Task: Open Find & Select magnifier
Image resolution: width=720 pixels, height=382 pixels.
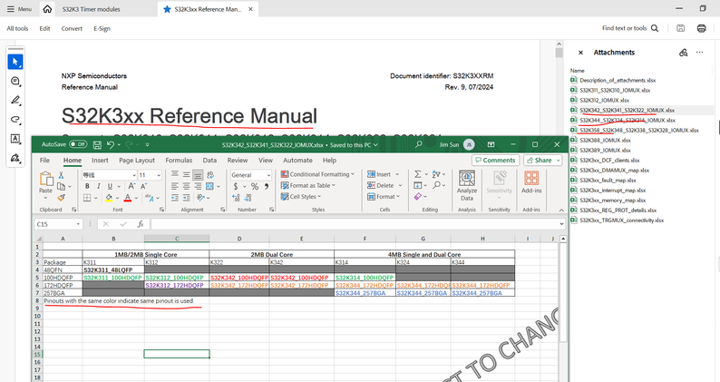Action: 436,185
